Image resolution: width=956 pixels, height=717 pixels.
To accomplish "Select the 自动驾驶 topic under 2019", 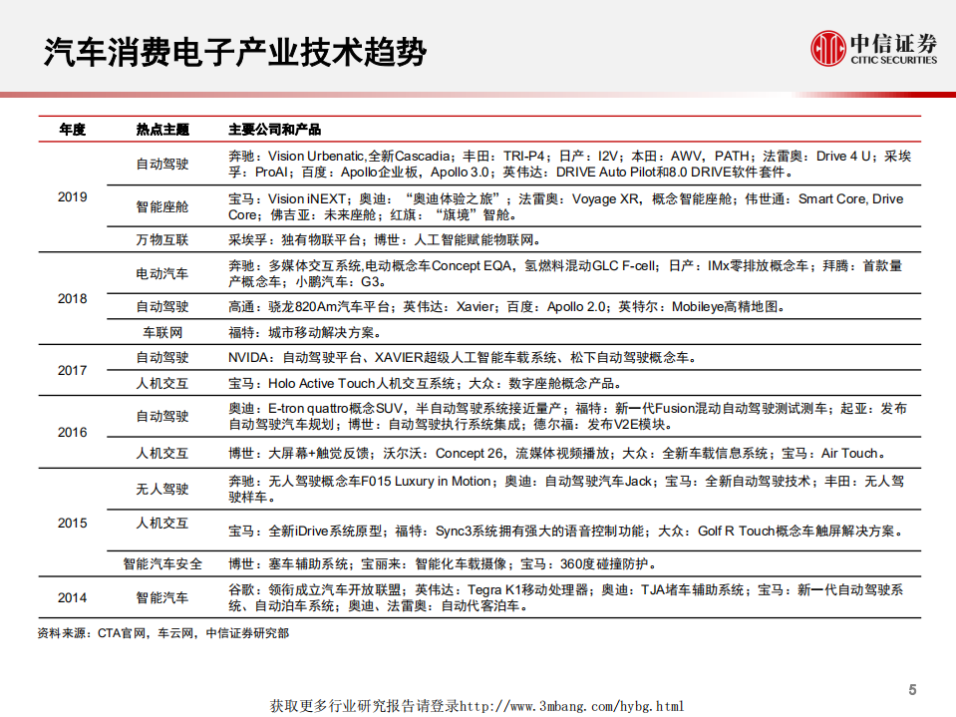I will tap(165, 166).
